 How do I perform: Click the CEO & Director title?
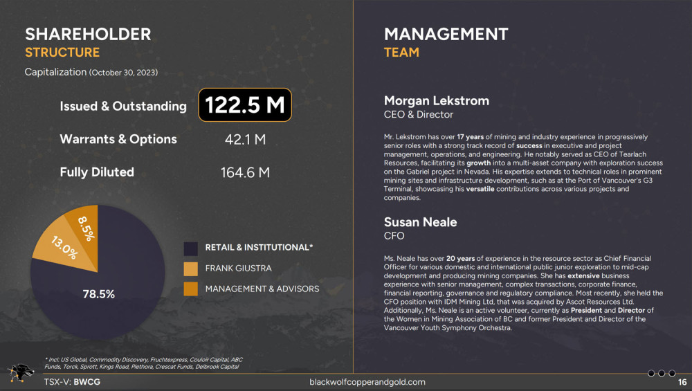(419, 115)
